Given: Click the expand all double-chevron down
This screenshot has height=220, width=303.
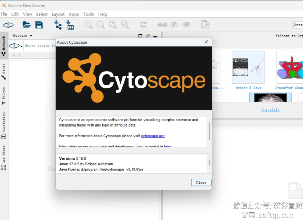Looking at the screenshot, I should pyautogui.click(x=14, y=55).
